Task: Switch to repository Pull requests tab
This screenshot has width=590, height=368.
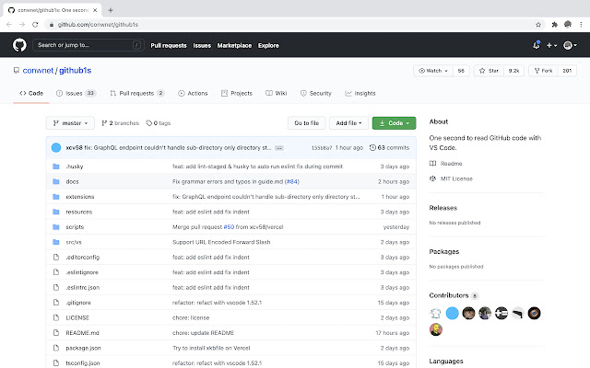Action: [x=137, y=93]
